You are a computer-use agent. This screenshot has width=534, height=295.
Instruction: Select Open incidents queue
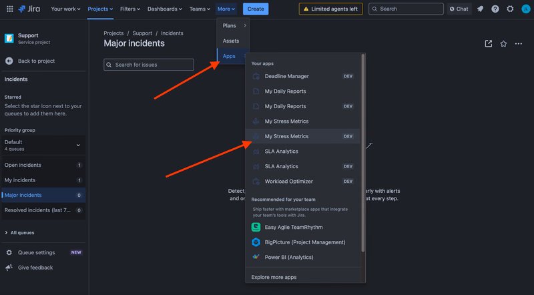pyautogui.click(x=43, y=165)
